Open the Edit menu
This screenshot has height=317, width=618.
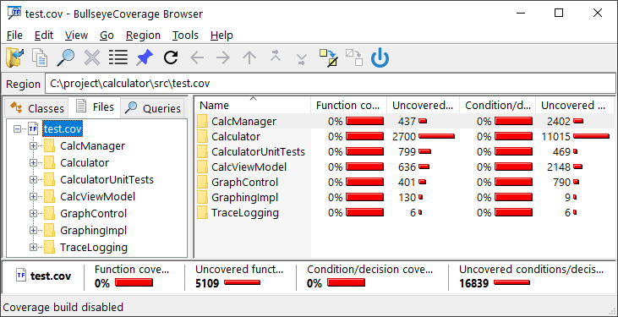44,36
